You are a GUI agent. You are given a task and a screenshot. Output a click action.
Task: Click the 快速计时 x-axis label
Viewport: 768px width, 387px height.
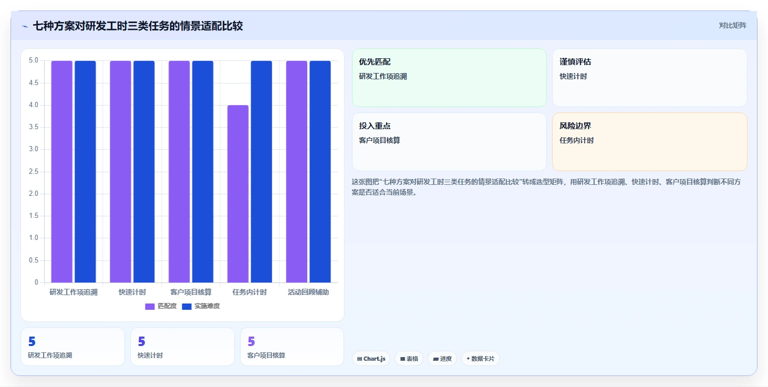click(132, 292)
